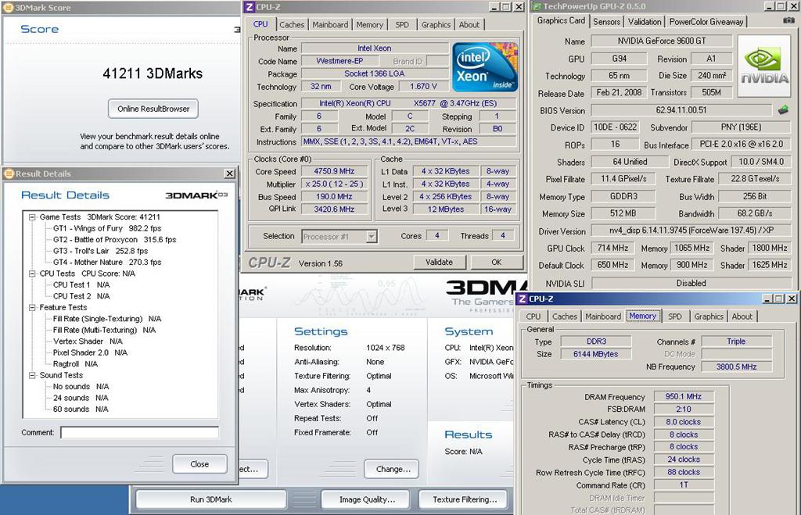Collapse the Sound Tests tree node

click(32, 375)
